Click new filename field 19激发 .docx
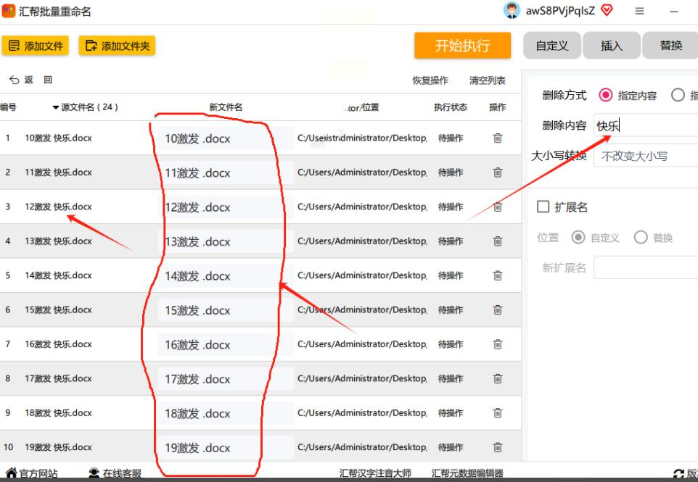This screenshot has height=482, width=698. pos(226,447)
